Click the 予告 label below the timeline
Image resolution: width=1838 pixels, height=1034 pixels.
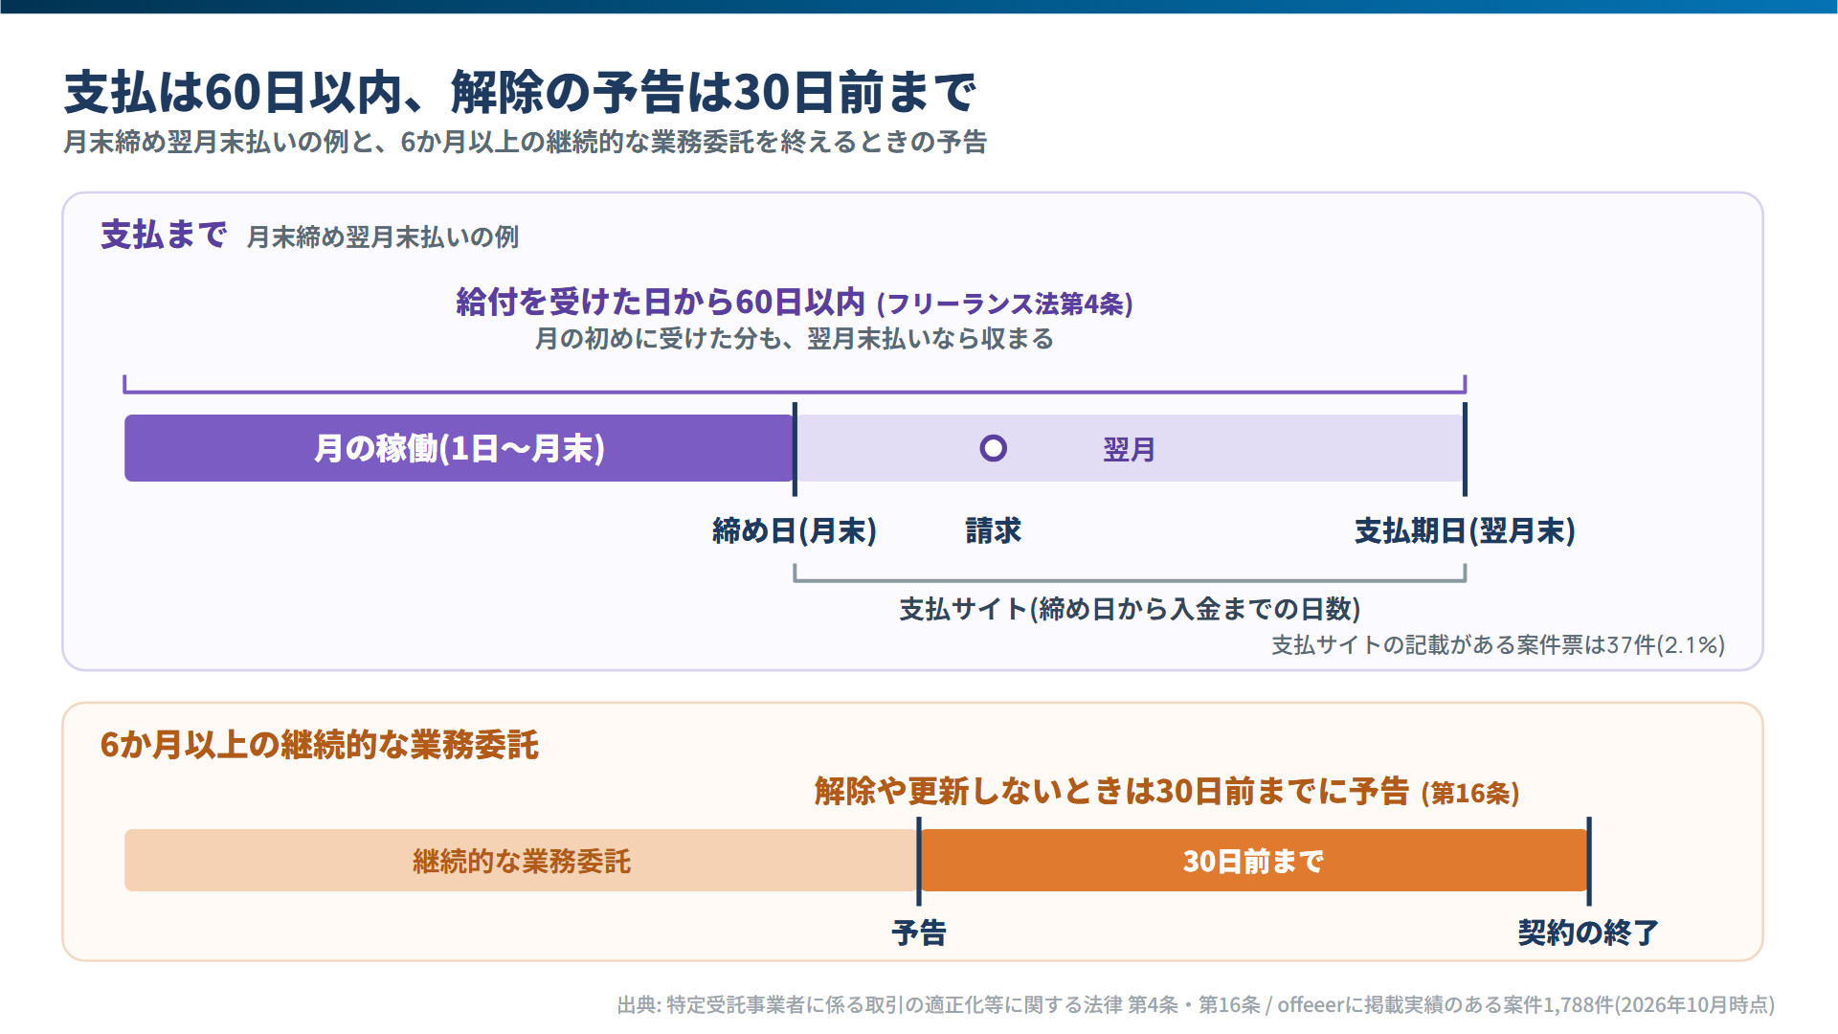919,933
